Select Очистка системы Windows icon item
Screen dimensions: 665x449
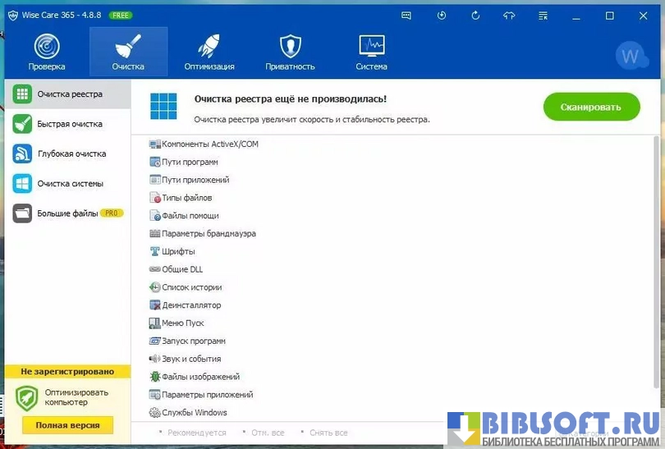coord(70,184)
